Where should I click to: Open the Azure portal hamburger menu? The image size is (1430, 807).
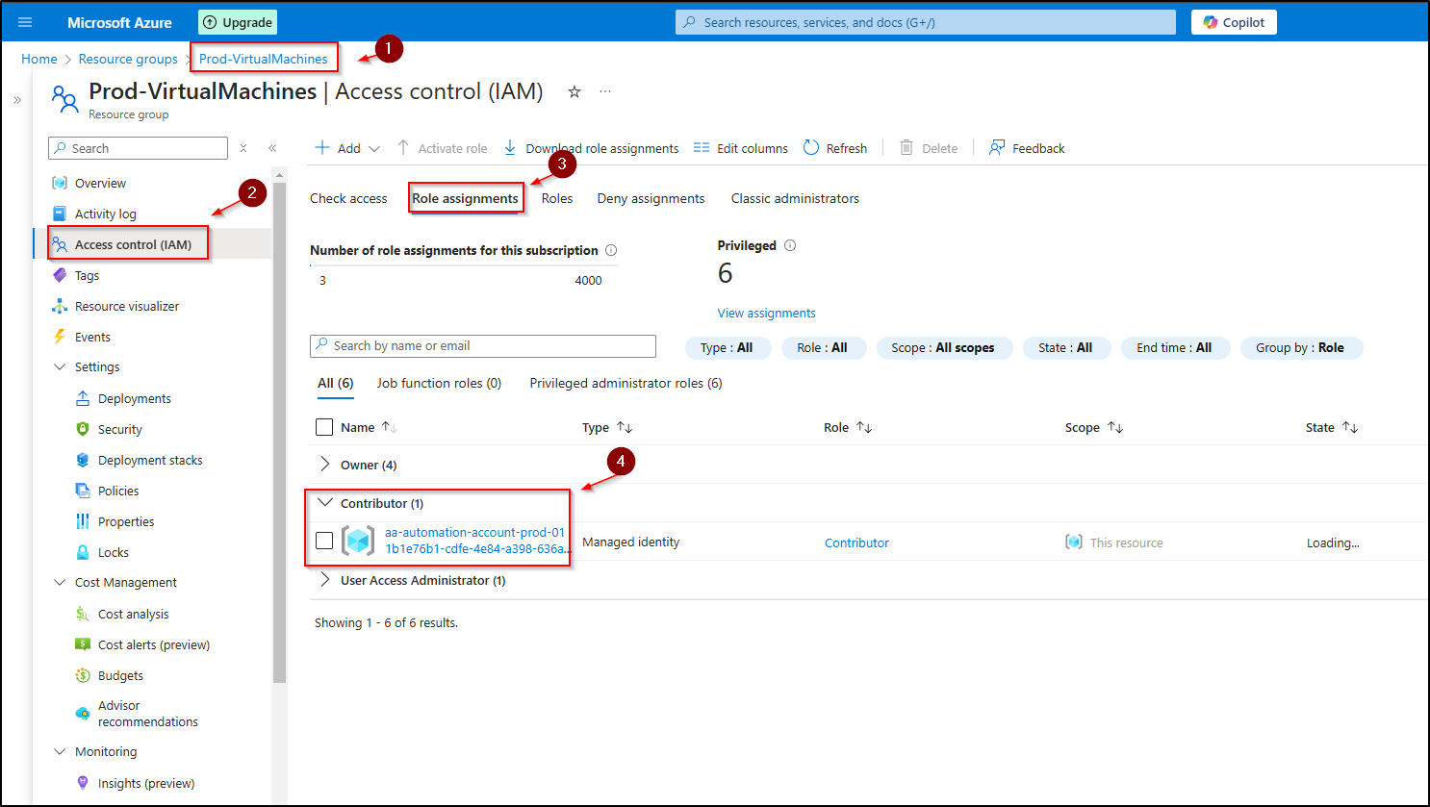click(x=25, y=22)
